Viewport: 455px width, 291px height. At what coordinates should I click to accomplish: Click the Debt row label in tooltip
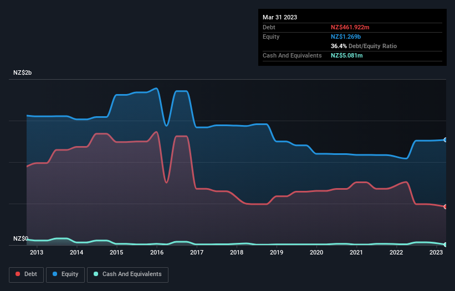coord(269,27)
